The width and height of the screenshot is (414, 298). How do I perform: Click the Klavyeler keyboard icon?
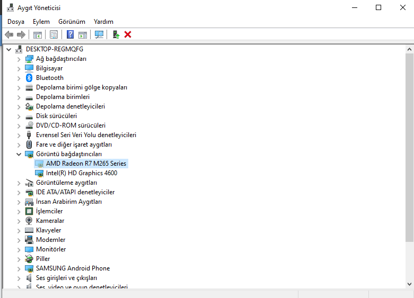29,230
